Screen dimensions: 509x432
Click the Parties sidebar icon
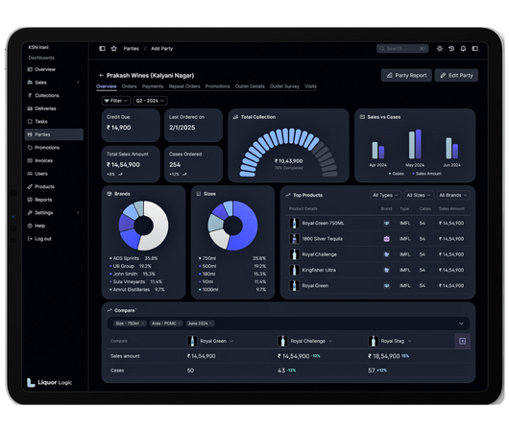pos(30,134)
